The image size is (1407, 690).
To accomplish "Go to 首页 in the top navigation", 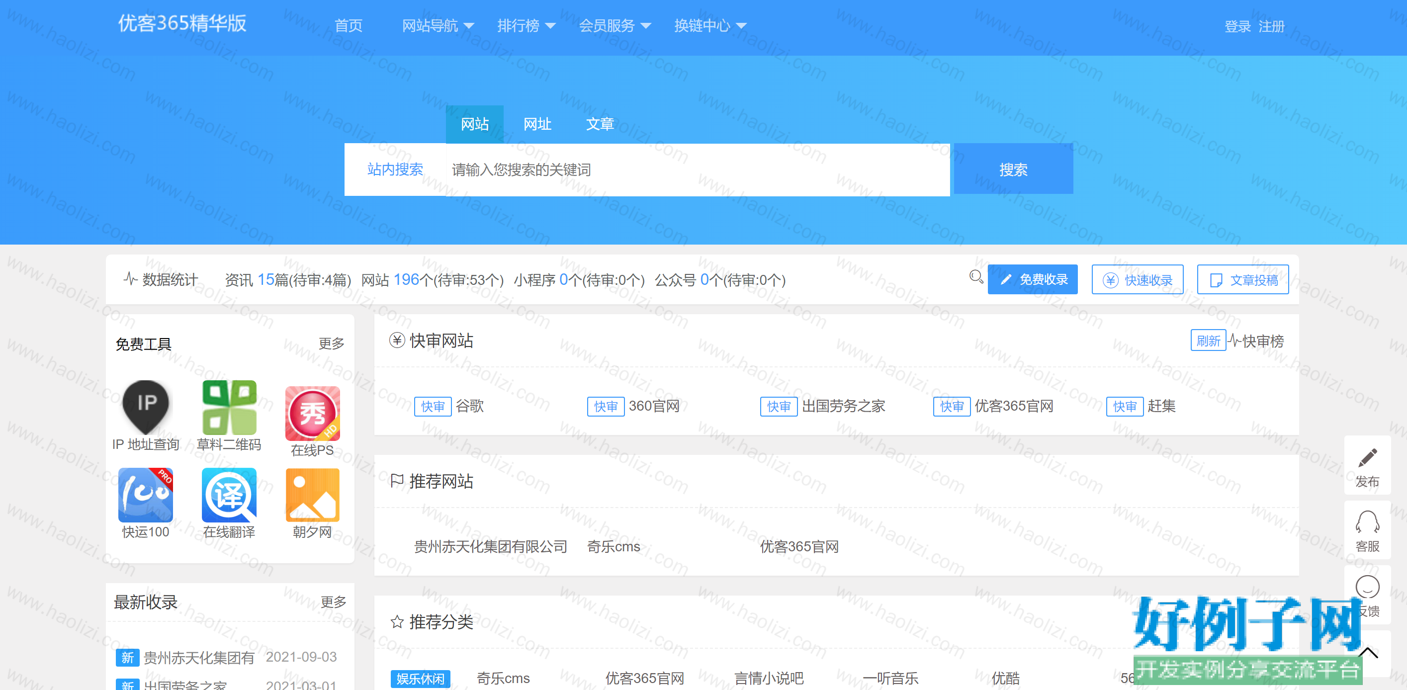I will (349, 26).
